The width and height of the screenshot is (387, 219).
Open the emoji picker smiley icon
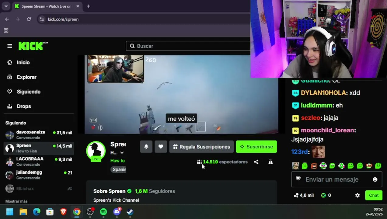[375, 179]
